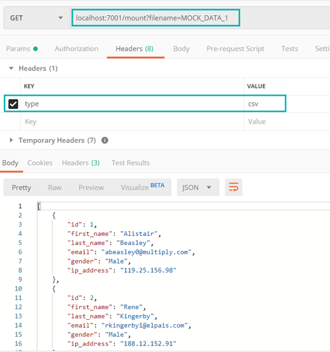330x352 pixels.
Task: Click the wrap lines icon button
Action: tap(234, 187)
